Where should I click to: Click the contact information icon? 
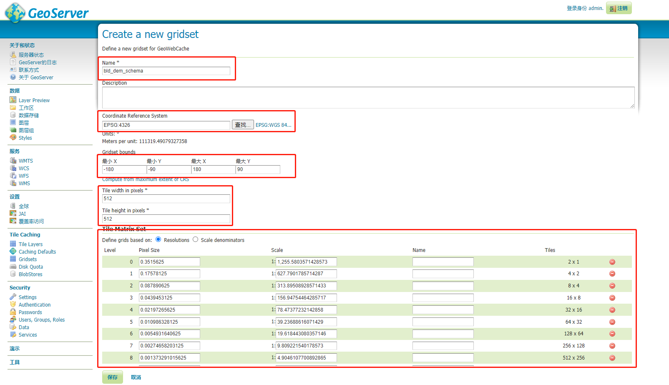[13, 70]
